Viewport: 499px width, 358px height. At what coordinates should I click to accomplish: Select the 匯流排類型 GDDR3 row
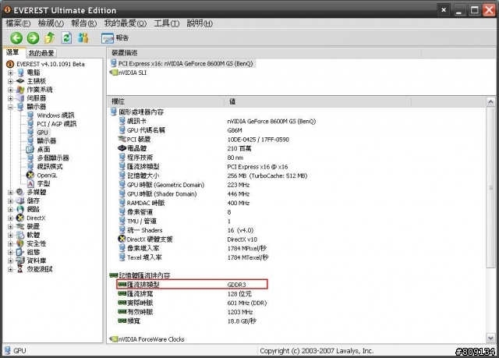193,284
